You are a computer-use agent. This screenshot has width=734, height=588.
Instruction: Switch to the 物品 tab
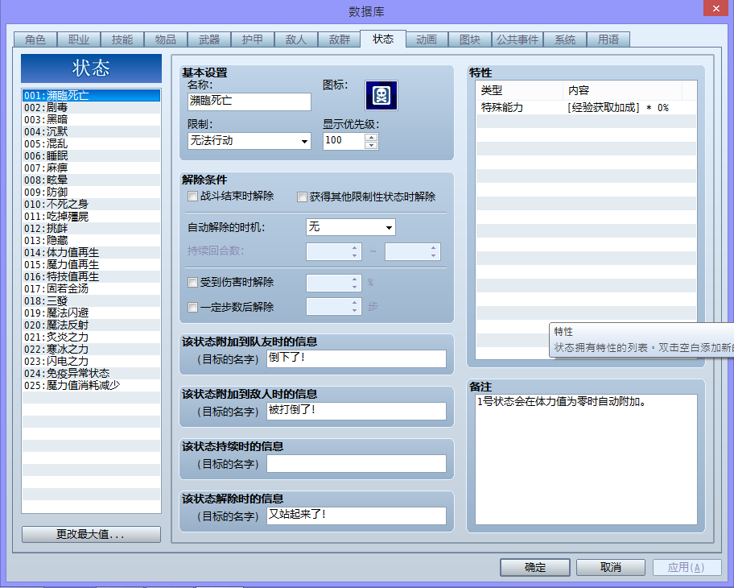coord(166,39)
